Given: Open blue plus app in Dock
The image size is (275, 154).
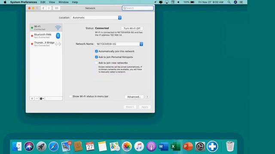Looking at the screenshot, I should [212, 146].
